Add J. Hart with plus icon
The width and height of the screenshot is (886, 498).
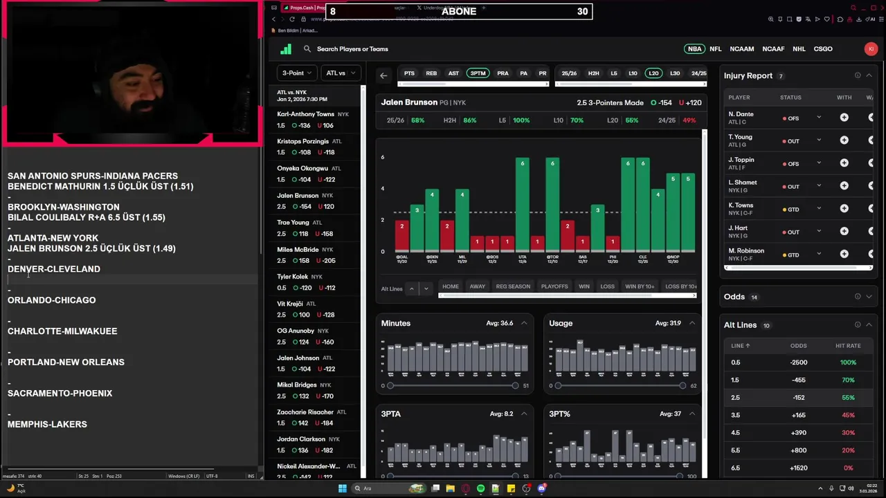click(x=844, y=232)
